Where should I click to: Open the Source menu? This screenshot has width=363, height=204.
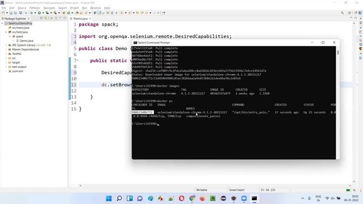(x=22, y=8)
